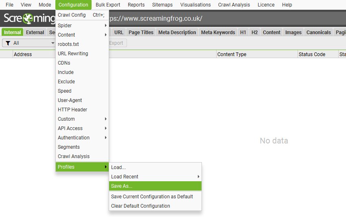
Task: Expand the API Access submenu
Action: (82, 128)
